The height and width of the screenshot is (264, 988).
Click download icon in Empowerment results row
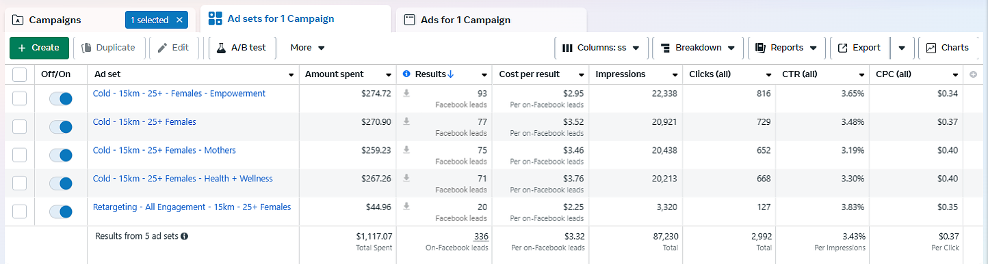(x=406, y=93)
